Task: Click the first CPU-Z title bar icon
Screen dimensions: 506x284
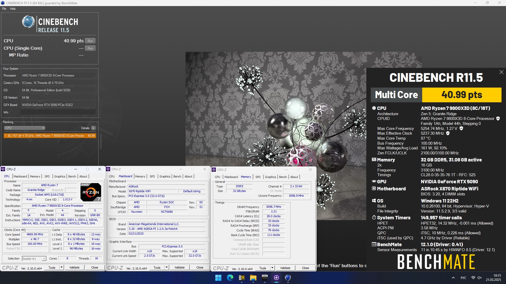Action: (3, 169)
